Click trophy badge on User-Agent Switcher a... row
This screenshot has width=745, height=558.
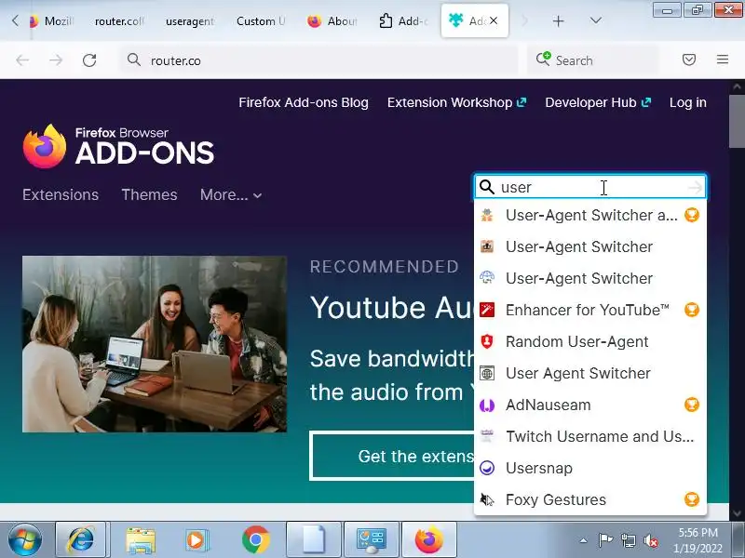[692, 215]
